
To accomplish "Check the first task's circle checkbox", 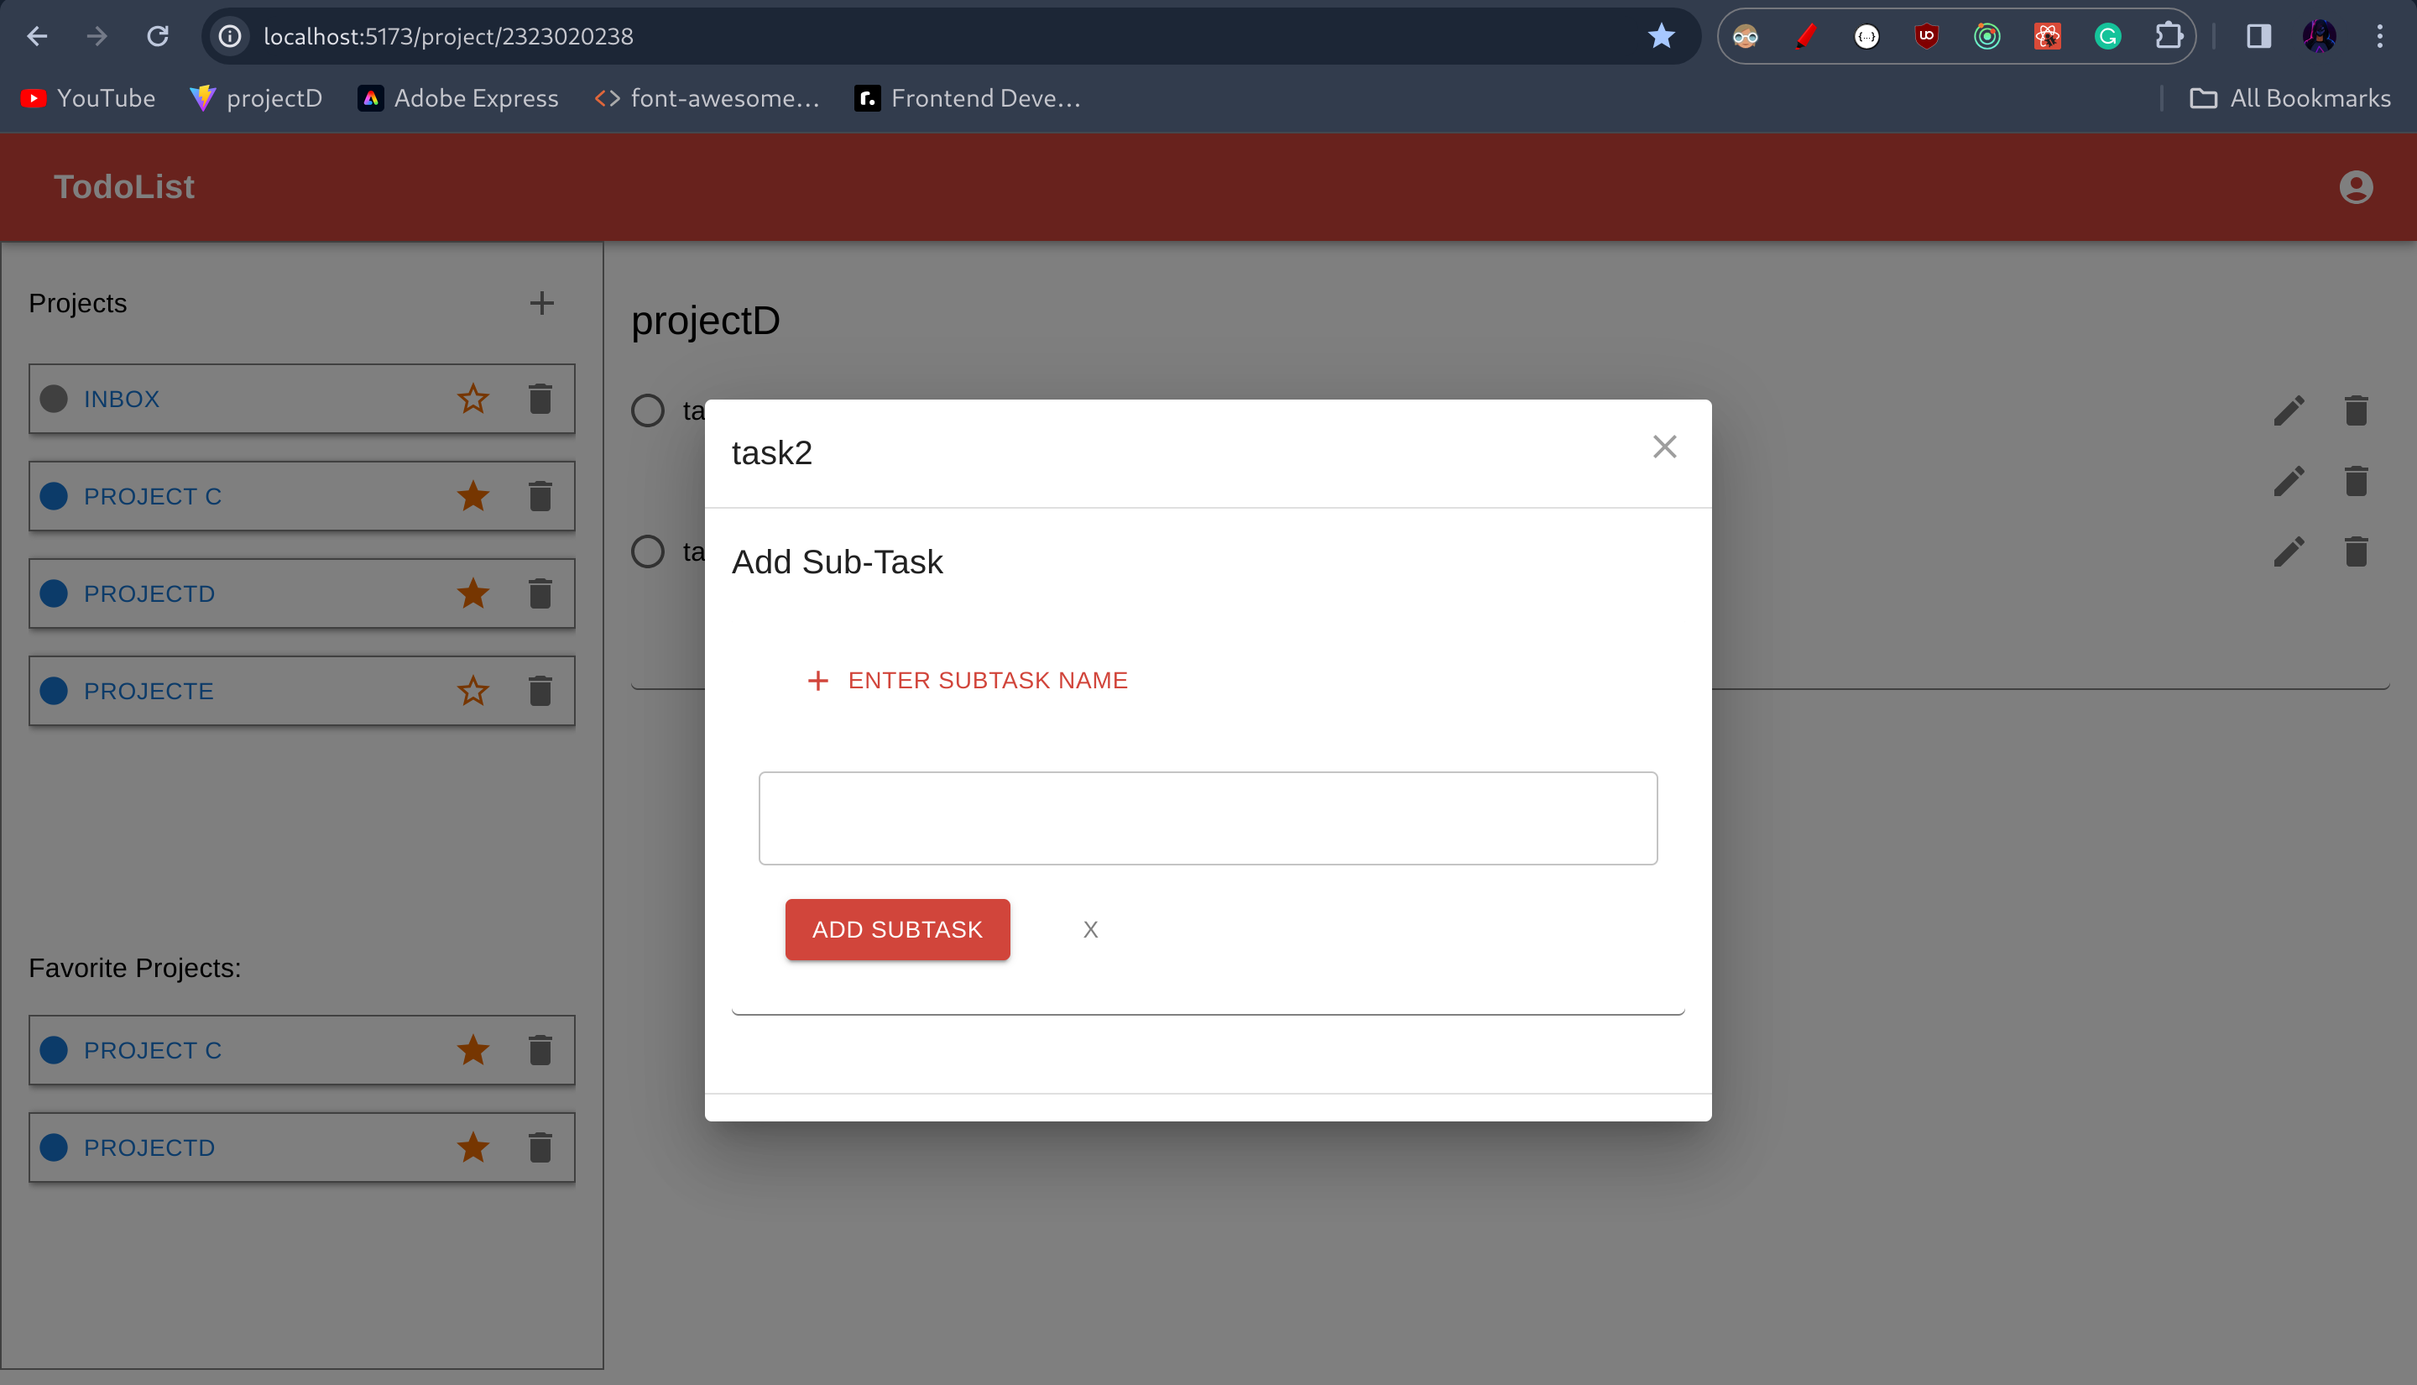I will click(648, 411).
